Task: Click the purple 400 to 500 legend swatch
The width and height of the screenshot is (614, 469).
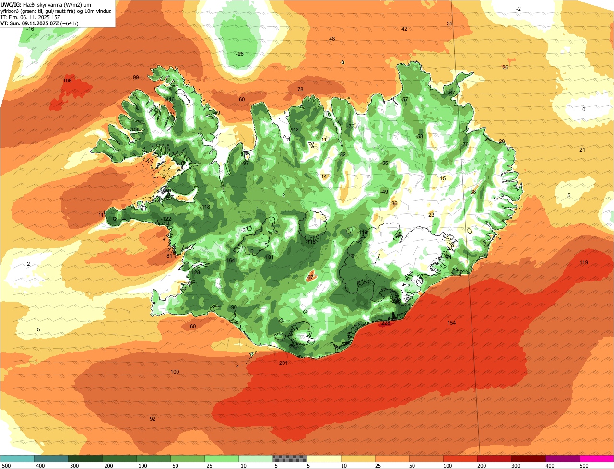Action: coord(563,458)
